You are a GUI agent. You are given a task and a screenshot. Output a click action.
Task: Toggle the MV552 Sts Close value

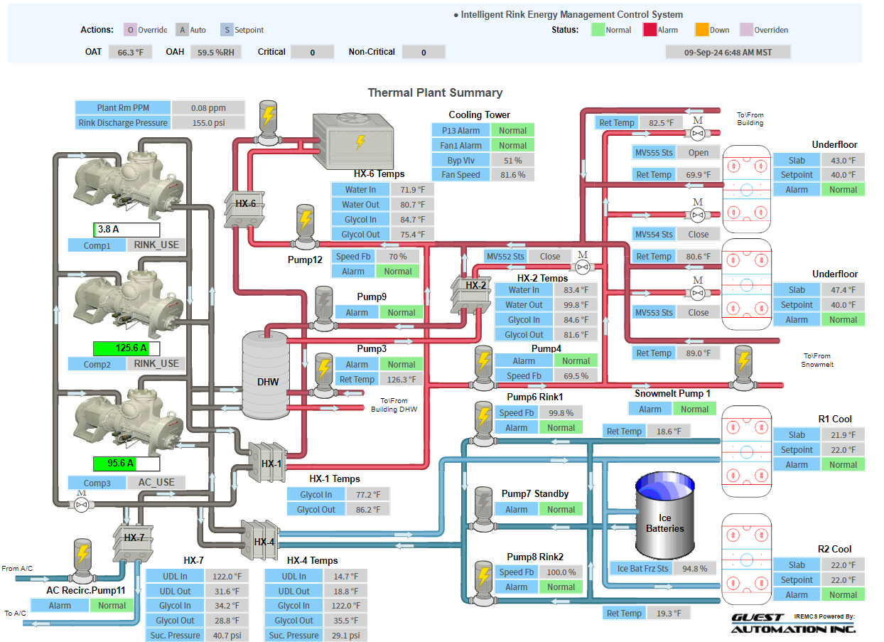click(549, 257)
